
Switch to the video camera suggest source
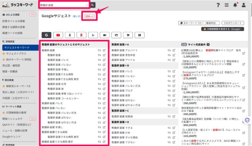(x=105, y=35)
